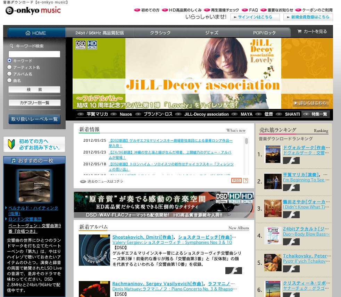The width and height of the screenshot is (341, 297).
Task: Click the help question mark icon beside RSS
Action: pos(246,181)
